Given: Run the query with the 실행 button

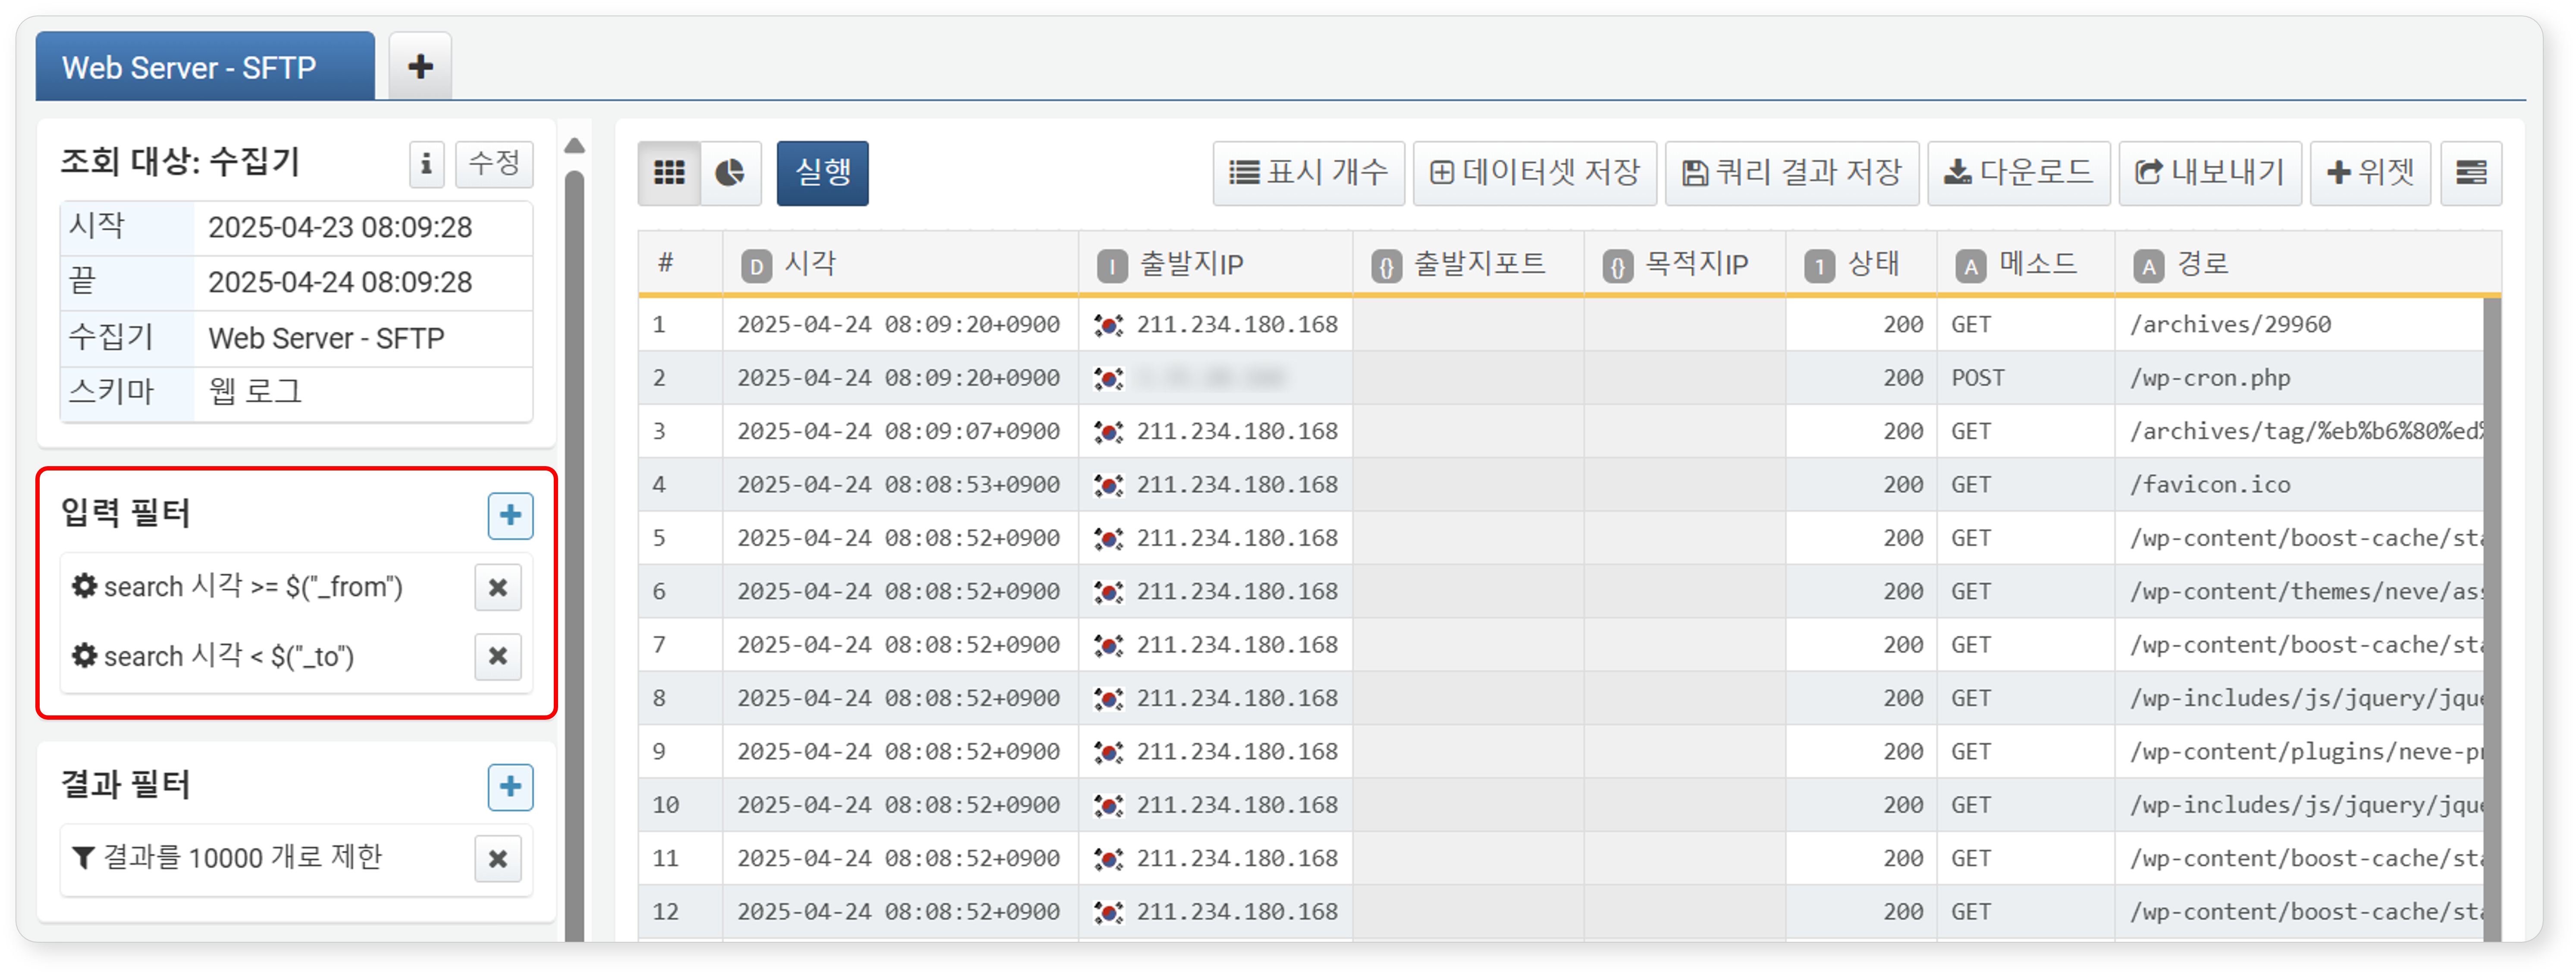Looking at the screenshot, I should coord(822,173).
